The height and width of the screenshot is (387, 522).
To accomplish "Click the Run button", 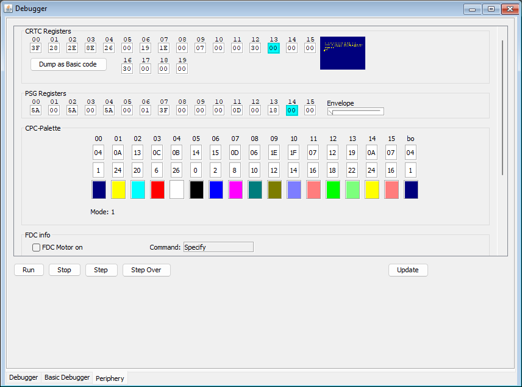I will [x=29, y=270].
